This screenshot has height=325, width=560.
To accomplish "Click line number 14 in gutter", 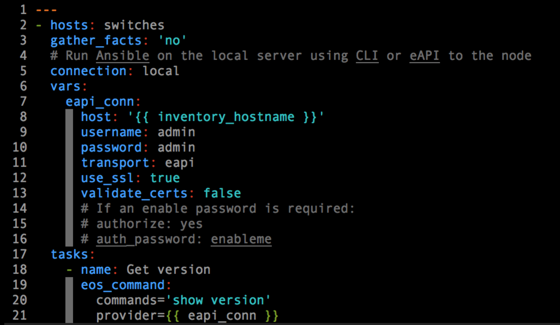I will click(20, 209).
